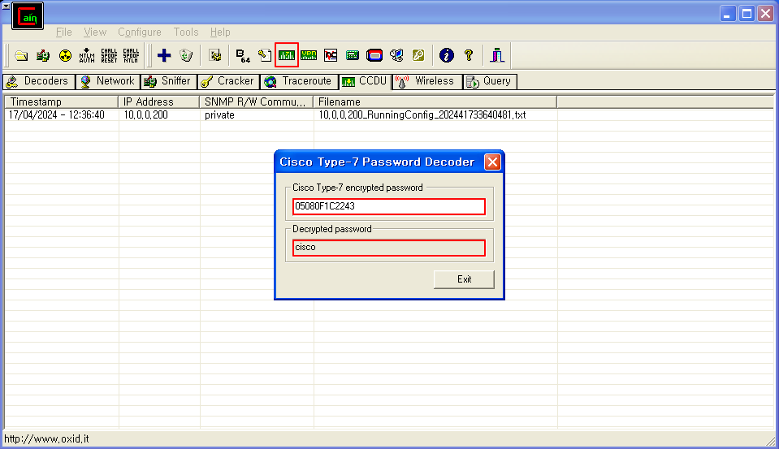This screenshot has height=449, width=779.
Task: Open the Hash calculator icon
Action: 353,55
